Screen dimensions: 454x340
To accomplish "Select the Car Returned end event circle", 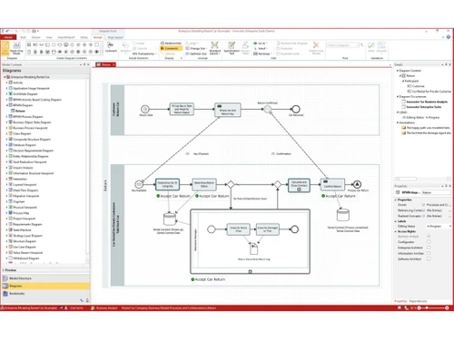I will (296, 109).
